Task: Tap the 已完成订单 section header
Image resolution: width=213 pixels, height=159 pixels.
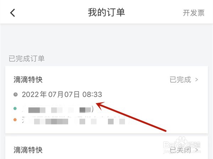Action: pos(27,59)
